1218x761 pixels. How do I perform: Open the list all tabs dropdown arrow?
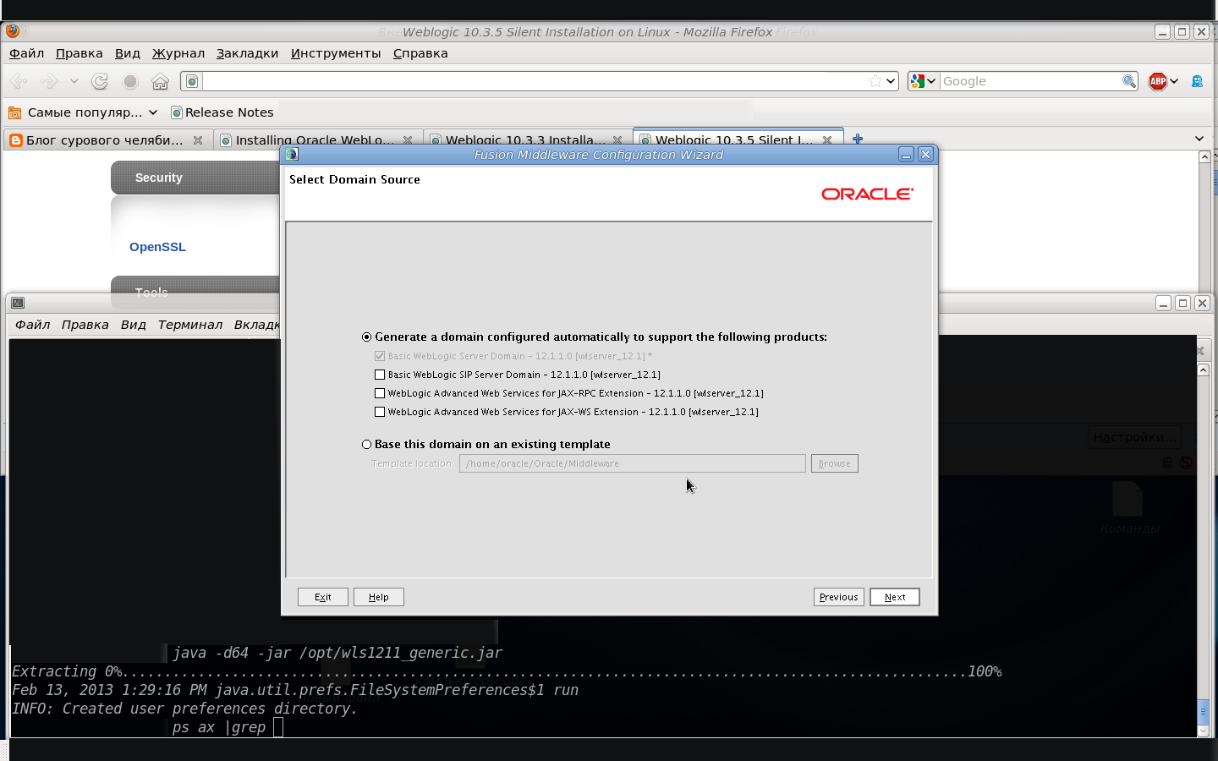pos(1199,139)
